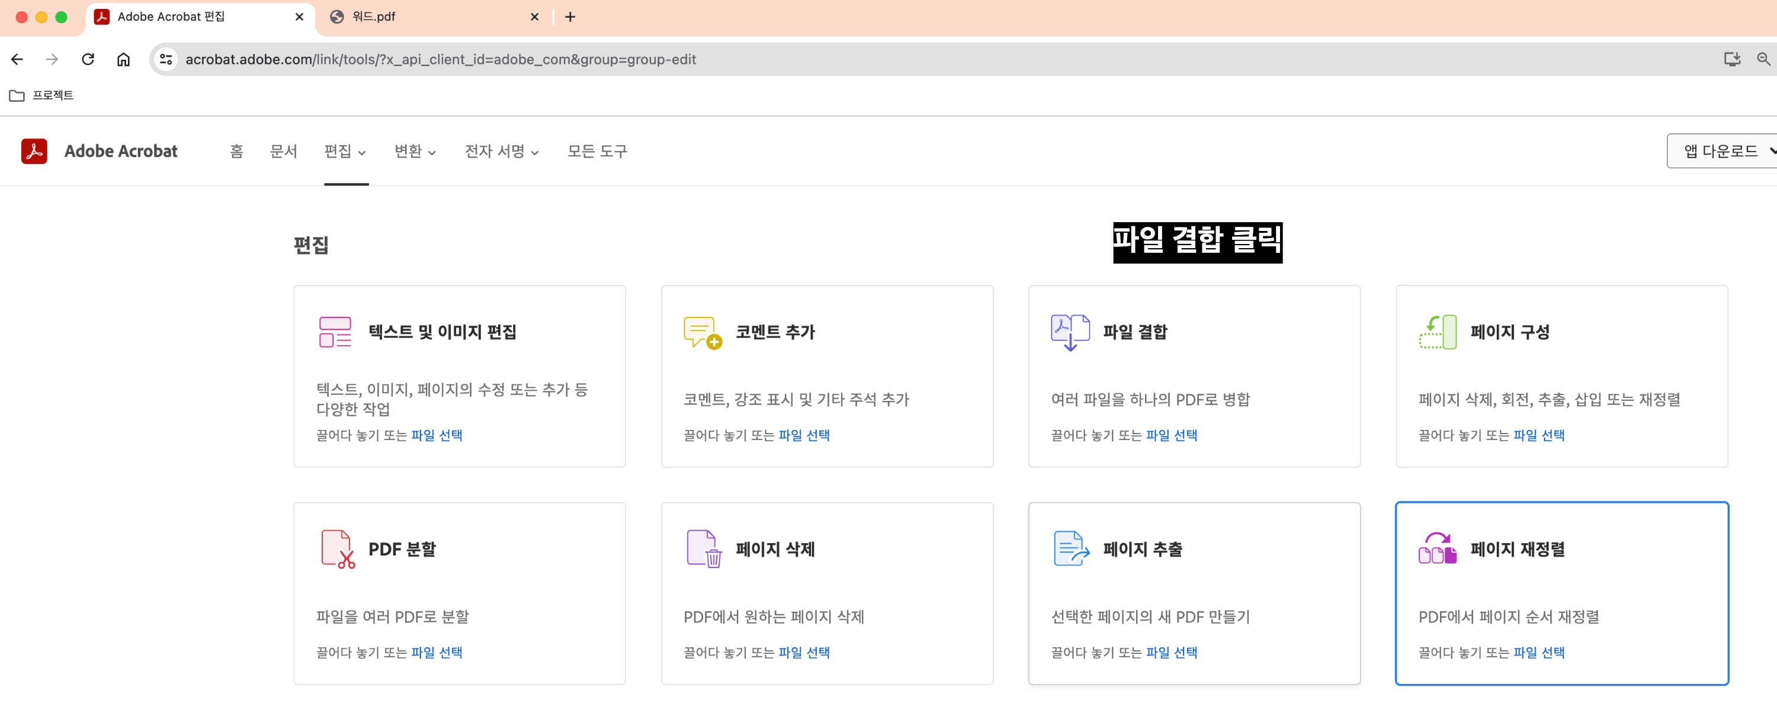This screenshot has width=1777, height=716.
Task: Open the 프로젝트 bookmarks folder
Action: click(41, 95)
